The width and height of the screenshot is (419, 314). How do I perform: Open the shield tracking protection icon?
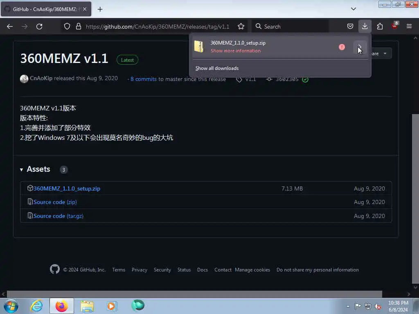(x=67, y=27)
